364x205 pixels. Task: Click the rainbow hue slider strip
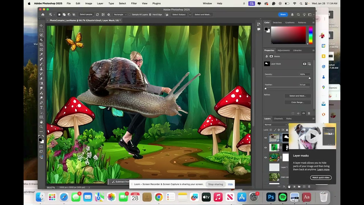pos(311,35)
